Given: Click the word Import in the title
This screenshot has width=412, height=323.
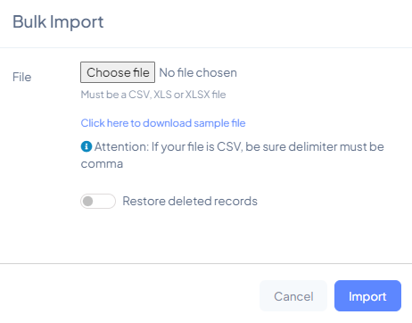Looking at the screenshot, I should point(77,22).
